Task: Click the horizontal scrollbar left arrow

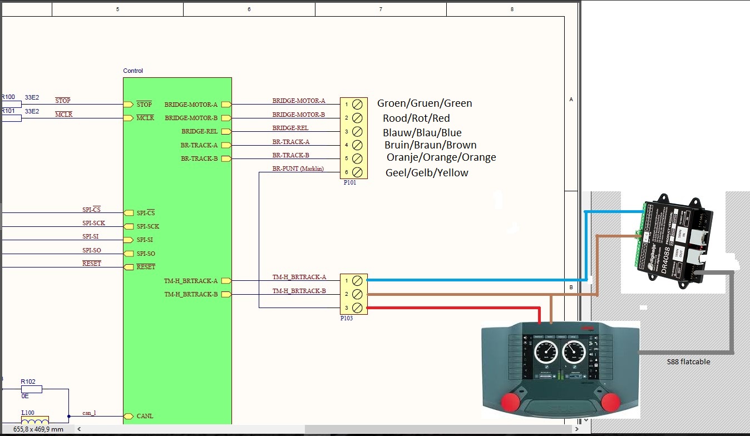Action: point(79,429)
